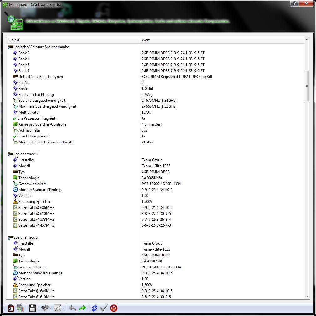Screen dimensions: 316x316
Task: Click the help question mark button
Action: pyautogui.click(x=294, y=3)
